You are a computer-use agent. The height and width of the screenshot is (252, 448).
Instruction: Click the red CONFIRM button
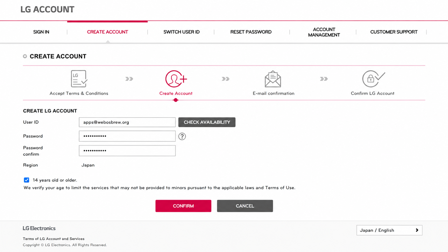coord(183,206)
